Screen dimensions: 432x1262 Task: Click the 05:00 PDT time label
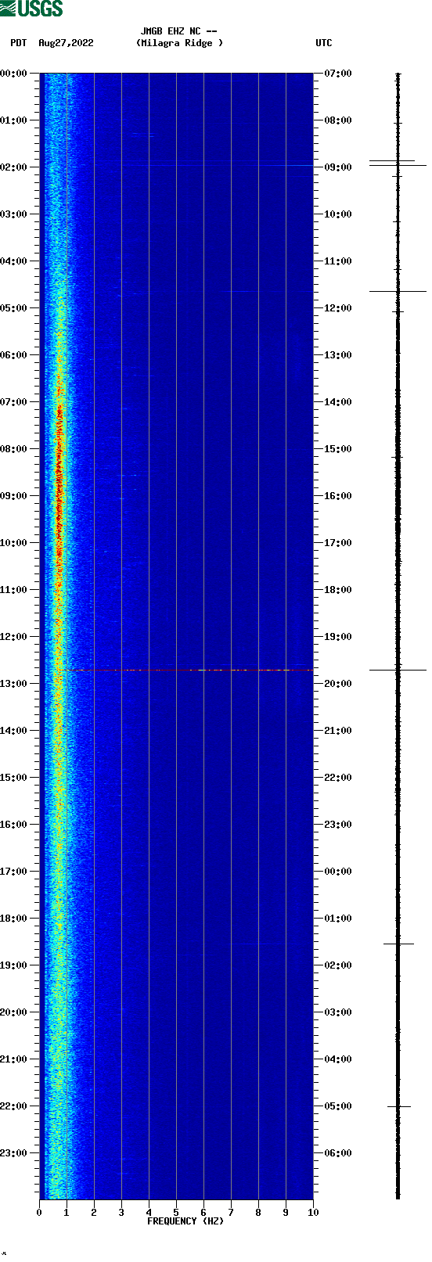coord(14,308)
